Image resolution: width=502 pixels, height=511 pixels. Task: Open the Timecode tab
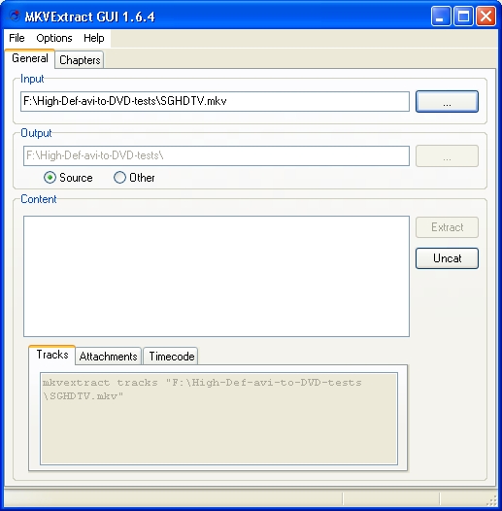click(x=171, y=357)
